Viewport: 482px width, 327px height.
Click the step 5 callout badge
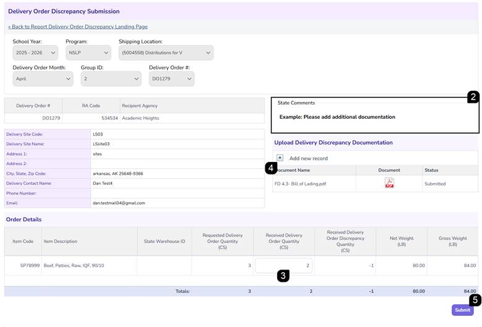click(475, 300)
